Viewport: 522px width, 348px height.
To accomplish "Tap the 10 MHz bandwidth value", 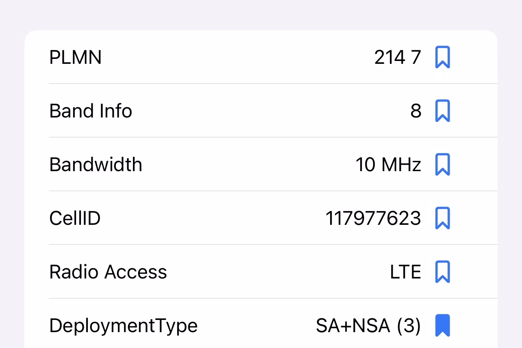I will tap(388, 165).
